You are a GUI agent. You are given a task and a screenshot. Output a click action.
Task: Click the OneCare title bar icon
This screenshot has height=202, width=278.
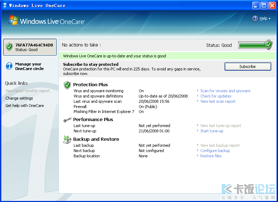(5, 5)
